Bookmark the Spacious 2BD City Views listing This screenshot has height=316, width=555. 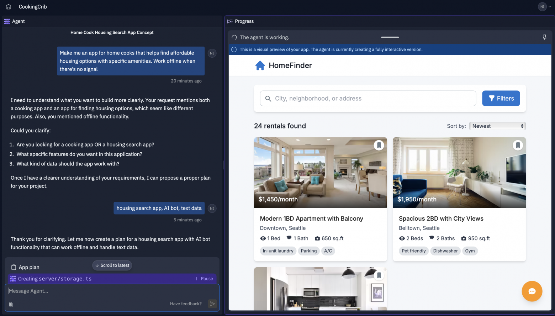[518, 145]
